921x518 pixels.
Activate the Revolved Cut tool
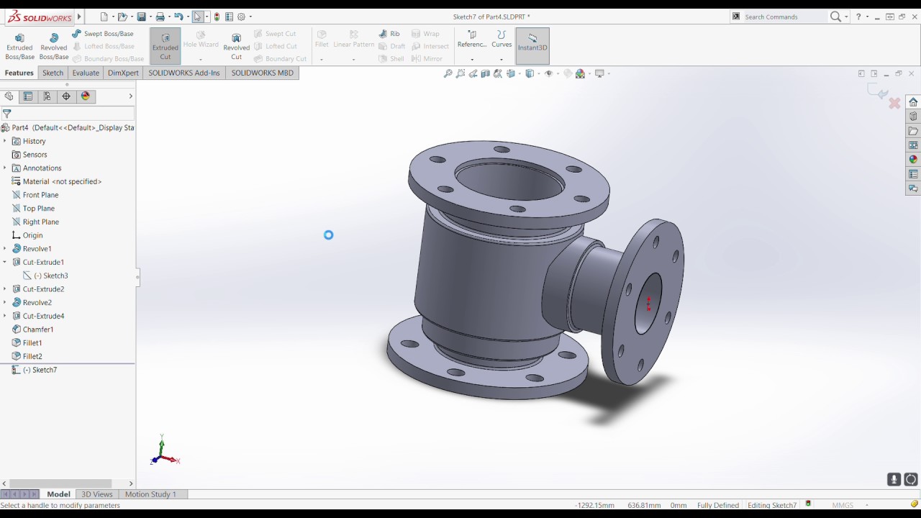tap(236, 46)
